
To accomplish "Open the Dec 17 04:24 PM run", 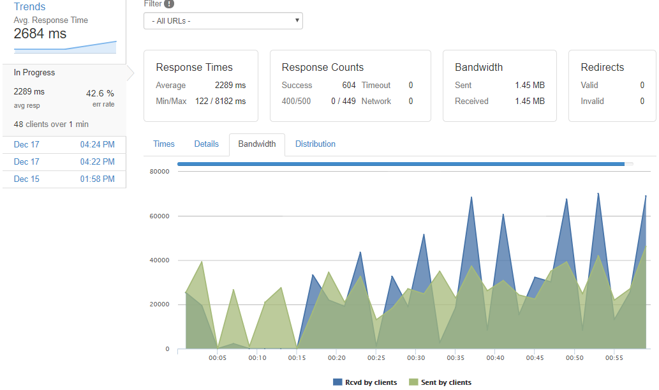I will (64, 144).
